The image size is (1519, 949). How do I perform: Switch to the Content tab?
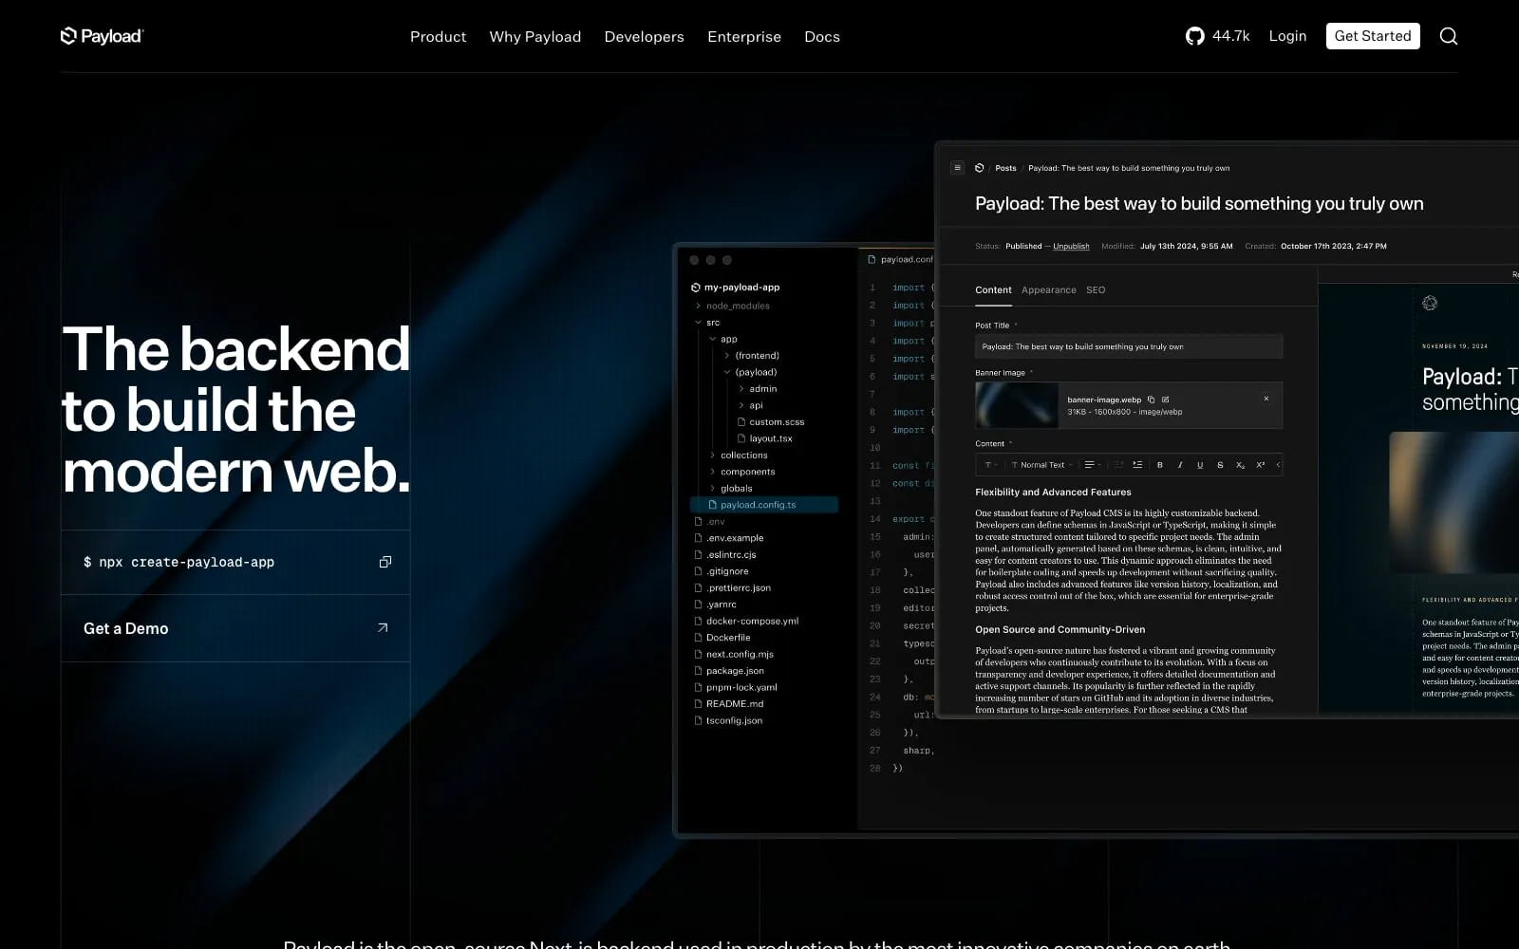(993, 290)
